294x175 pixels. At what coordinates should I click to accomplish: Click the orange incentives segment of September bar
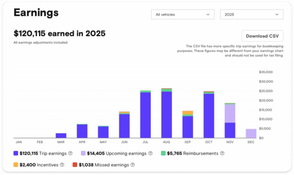[188, 113]
